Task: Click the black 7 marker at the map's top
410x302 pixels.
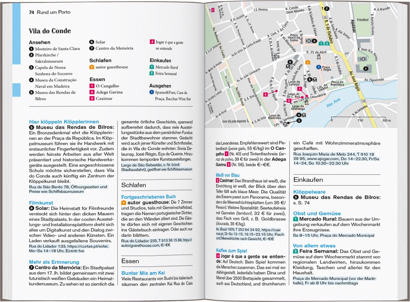Action: pos(327,8)
